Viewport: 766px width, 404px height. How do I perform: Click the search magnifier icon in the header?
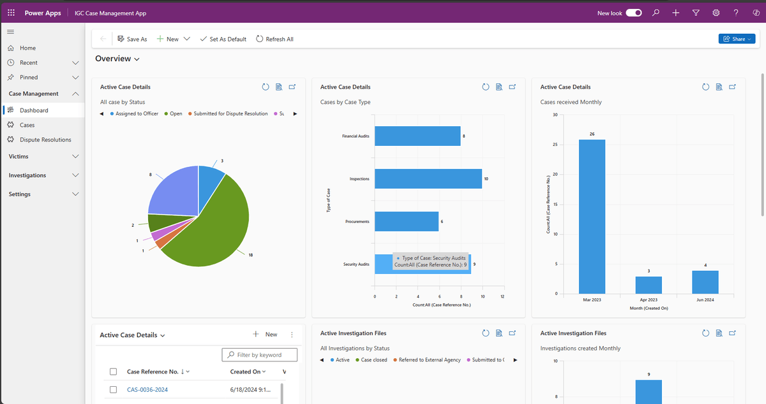(656, 12)
